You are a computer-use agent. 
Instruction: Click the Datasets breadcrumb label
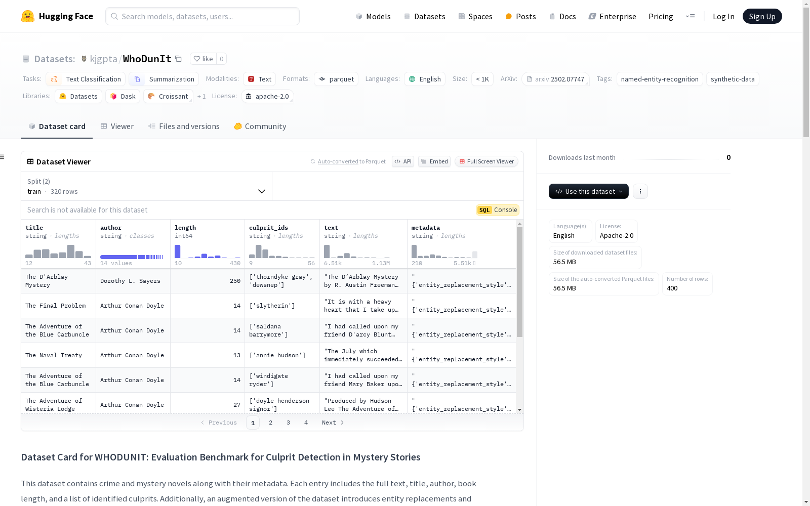55,59
